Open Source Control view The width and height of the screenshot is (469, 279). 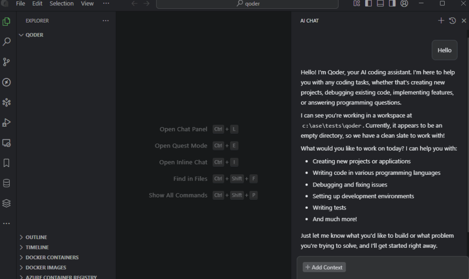[x=6, y=62]
